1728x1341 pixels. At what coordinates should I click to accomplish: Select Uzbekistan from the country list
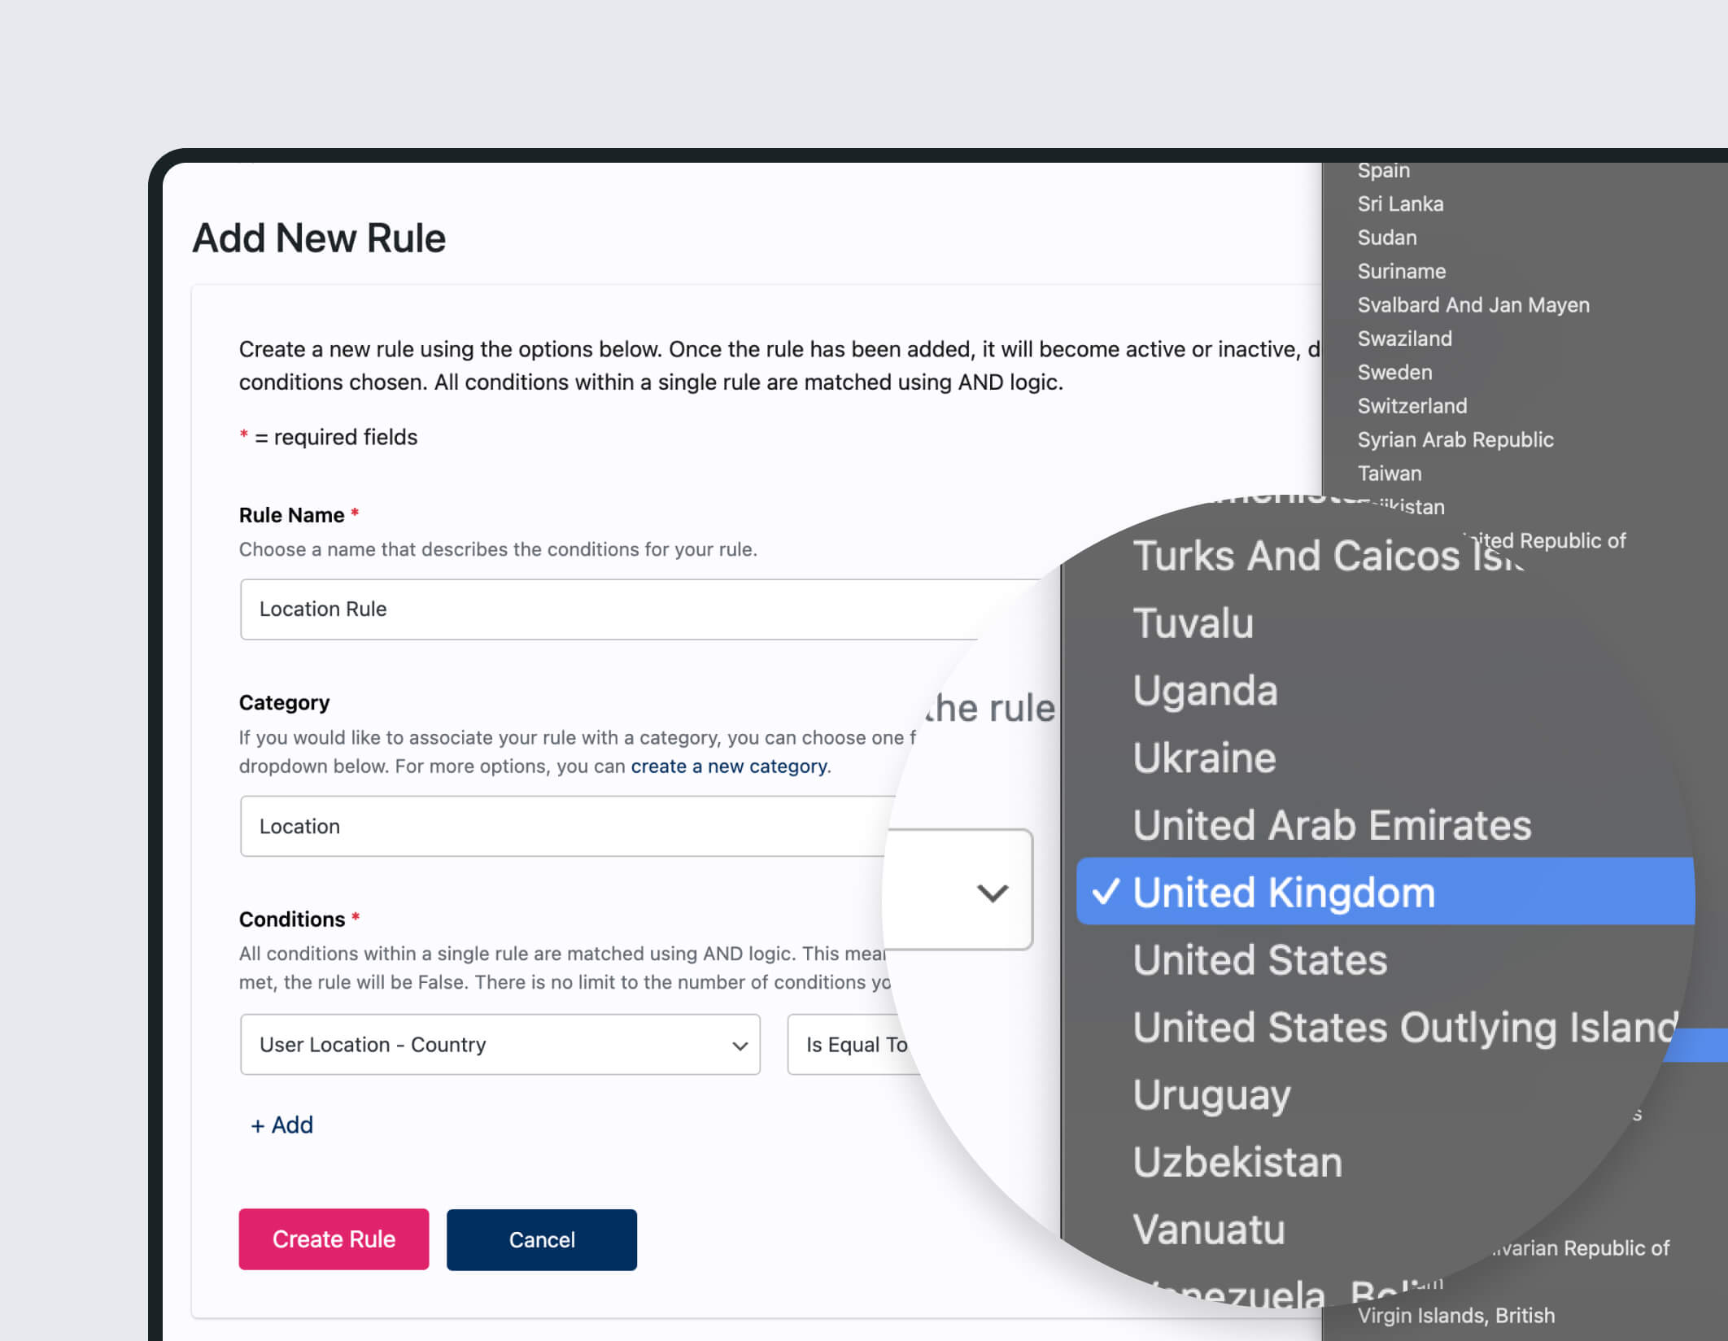click(x=1237, y=1162)
